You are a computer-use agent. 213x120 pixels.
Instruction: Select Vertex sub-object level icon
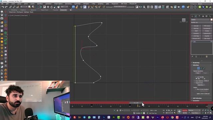point(198,68)
